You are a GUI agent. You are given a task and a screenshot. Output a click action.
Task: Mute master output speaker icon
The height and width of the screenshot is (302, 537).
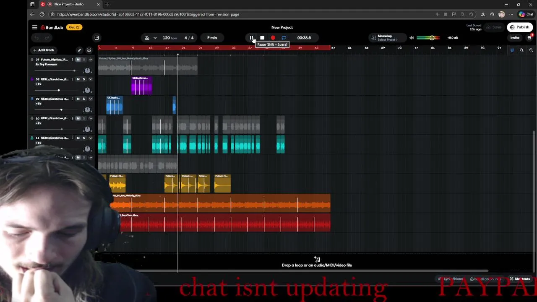coord(412,38)
